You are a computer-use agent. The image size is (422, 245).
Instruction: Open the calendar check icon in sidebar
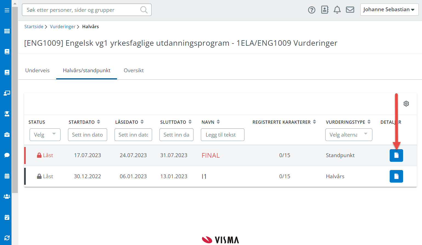(7, 217)
